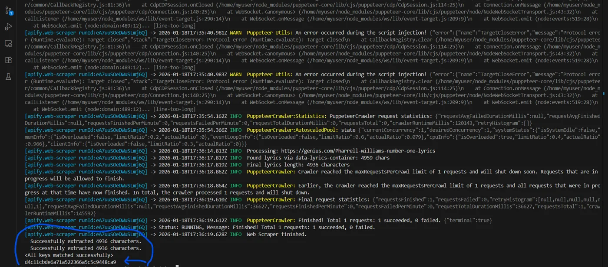608x267 pixels.
Task: Click the "PuppeteerCrawler:Statistics:" label
Action: pos(287,116)
